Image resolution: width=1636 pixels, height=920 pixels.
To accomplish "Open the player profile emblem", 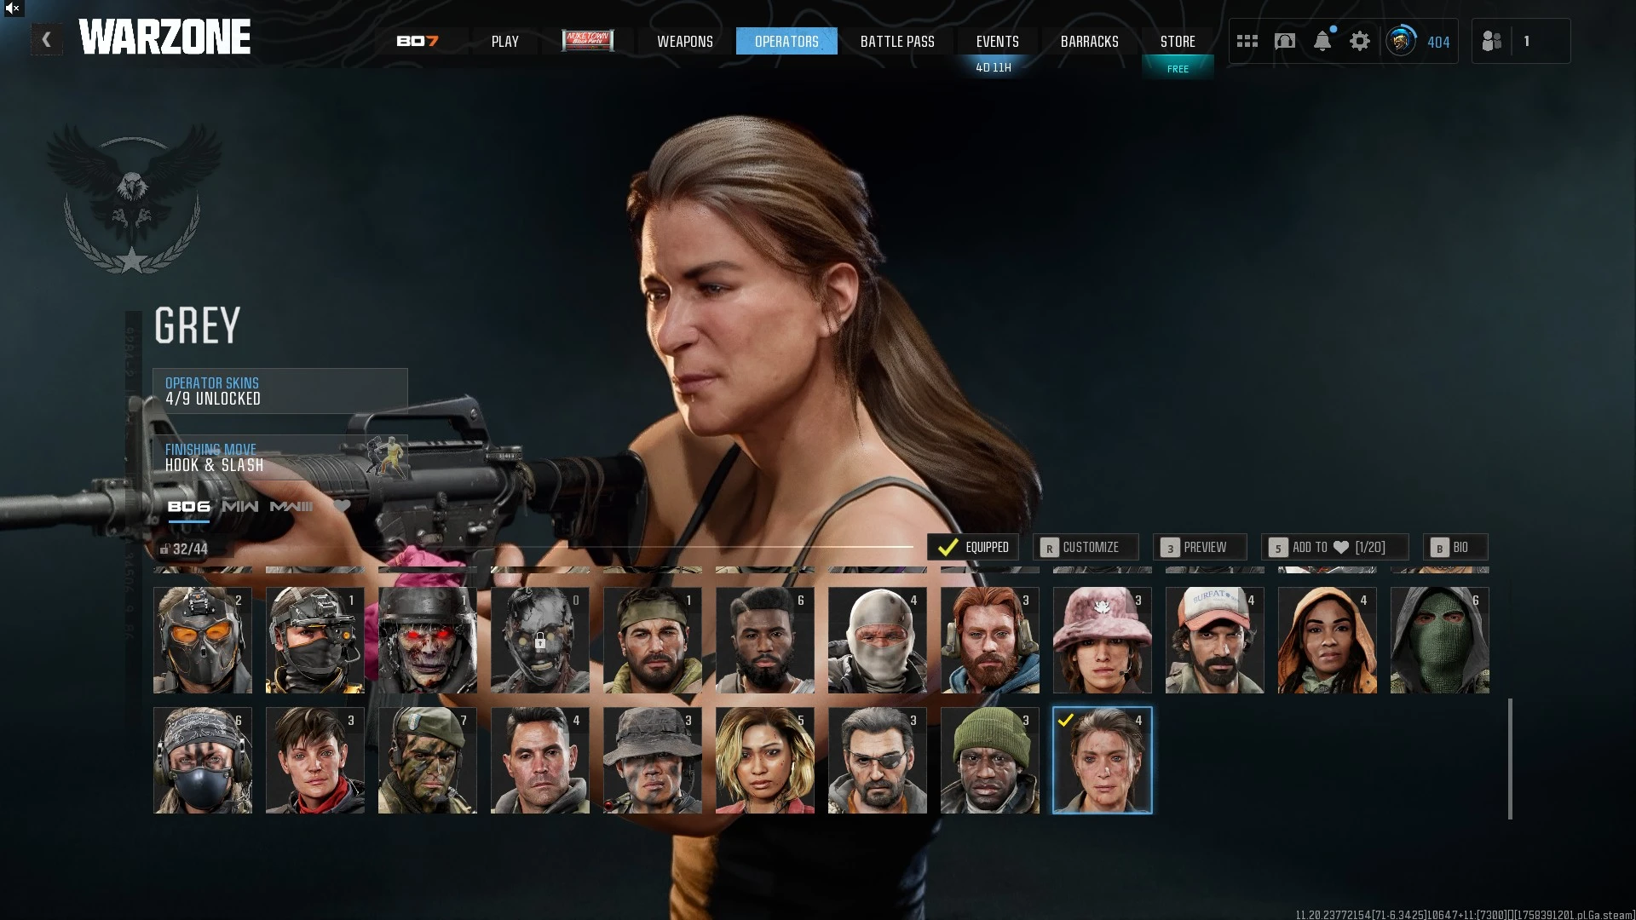I will (1400, 41).
